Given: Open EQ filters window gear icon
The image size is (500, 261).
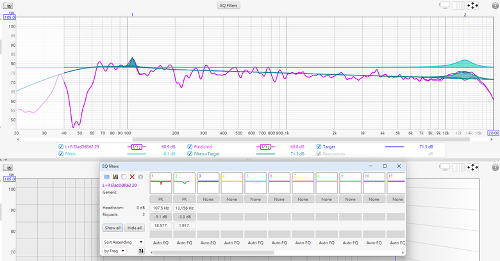Looking at the screenshot, I should coord(140,177).
